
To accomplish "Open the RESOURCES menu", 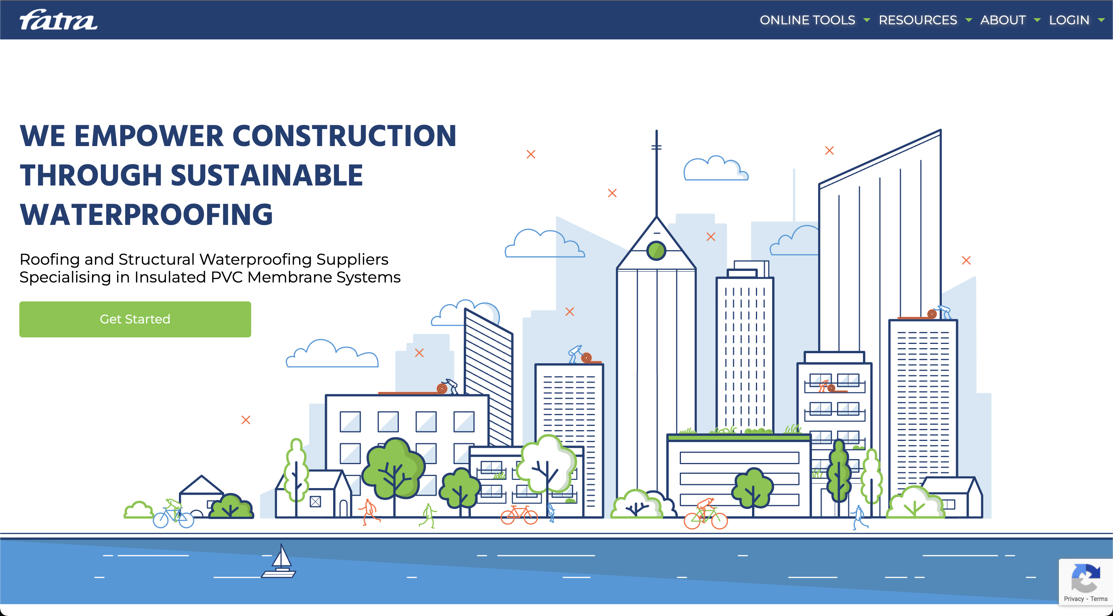I will 918,20.
